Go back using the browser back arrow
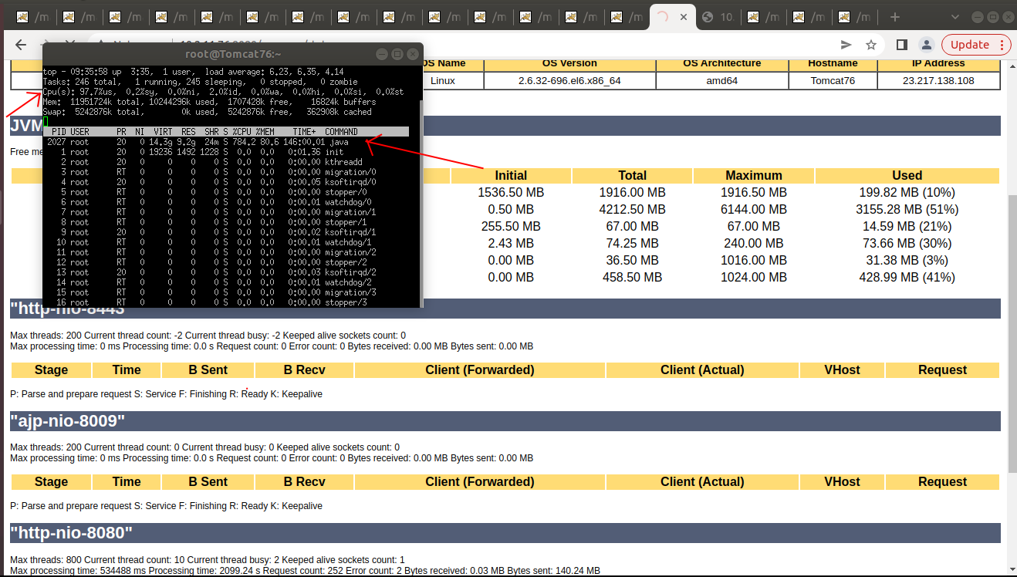The image size is (1017, 577). tap(21, 45)
